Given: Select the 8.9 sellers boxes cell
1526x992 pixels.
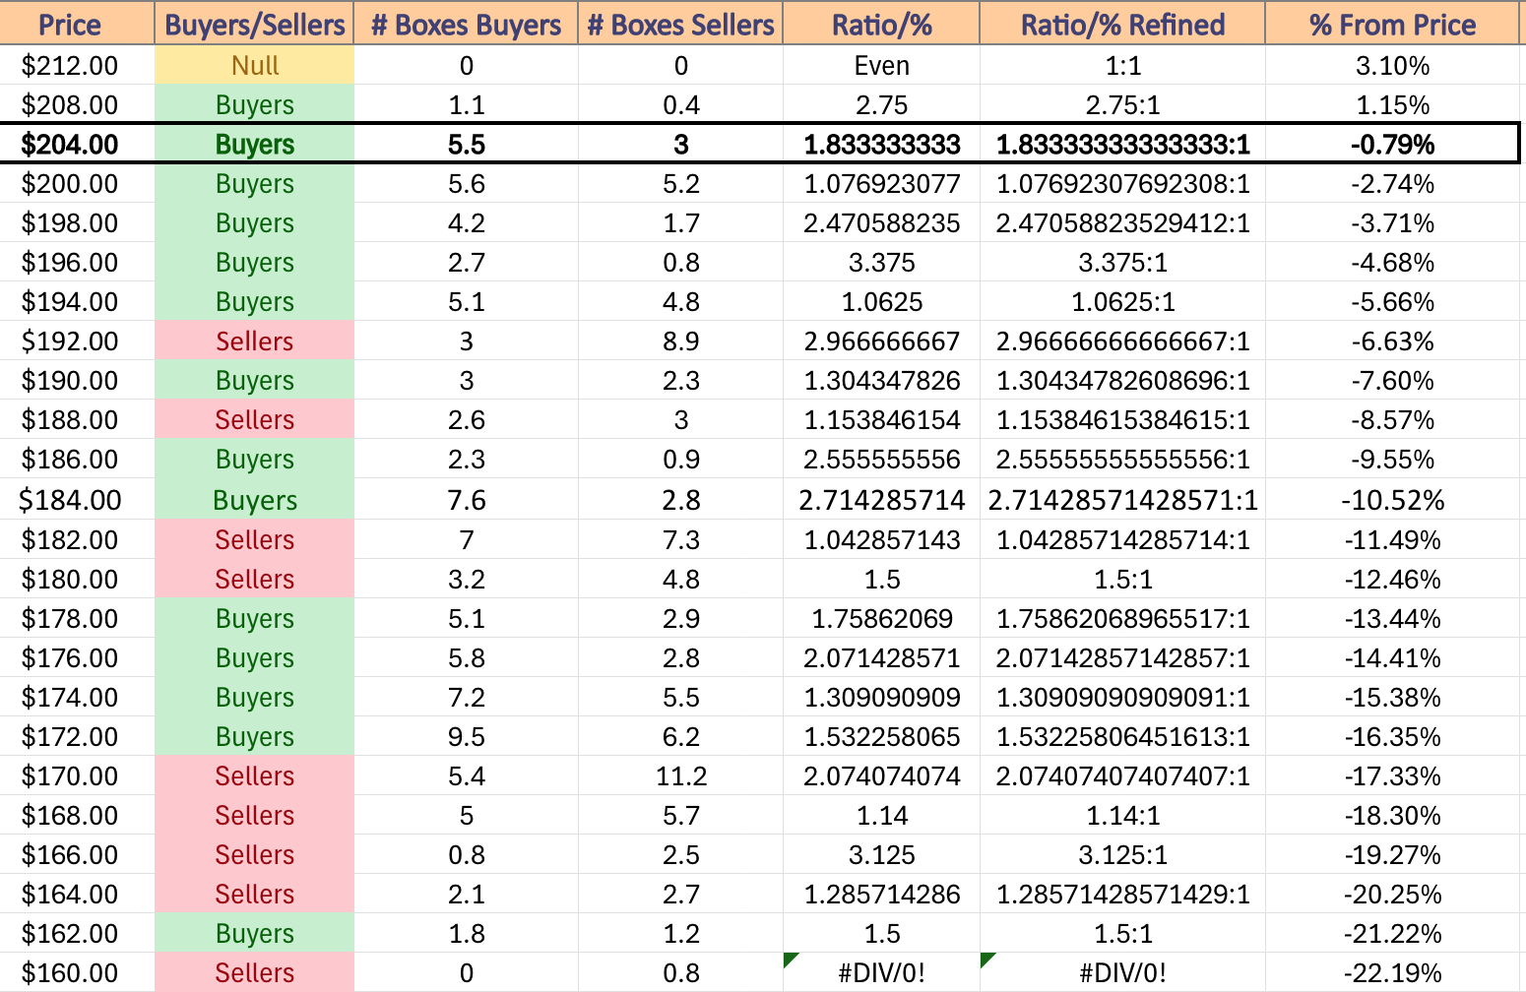Looking at the screenshot, I should 680,341.
